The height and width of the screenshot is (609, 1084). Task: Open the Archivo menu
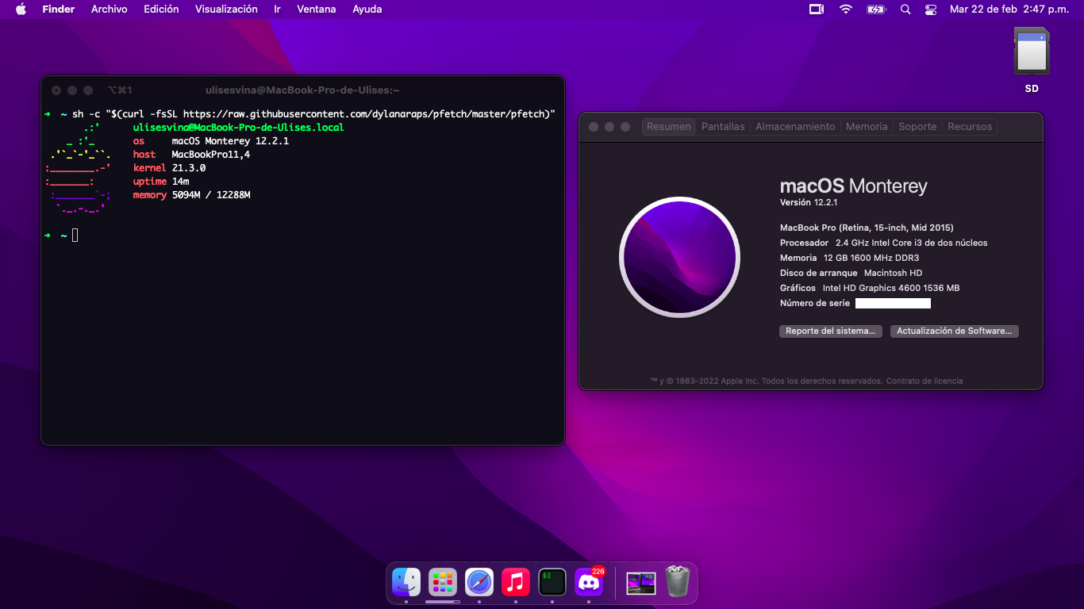click(x=110, y=10)
